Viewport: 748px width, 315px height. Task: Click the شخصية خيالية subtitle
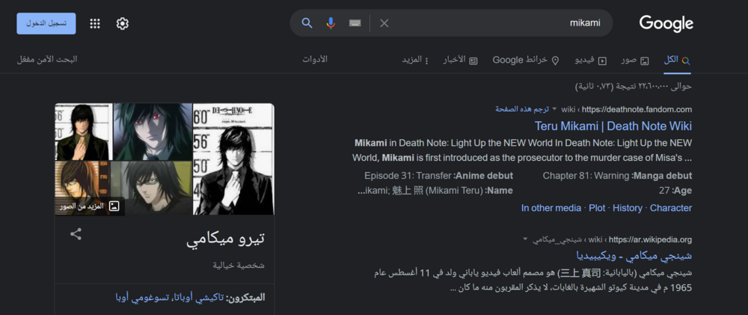click(x=239, y=266)
